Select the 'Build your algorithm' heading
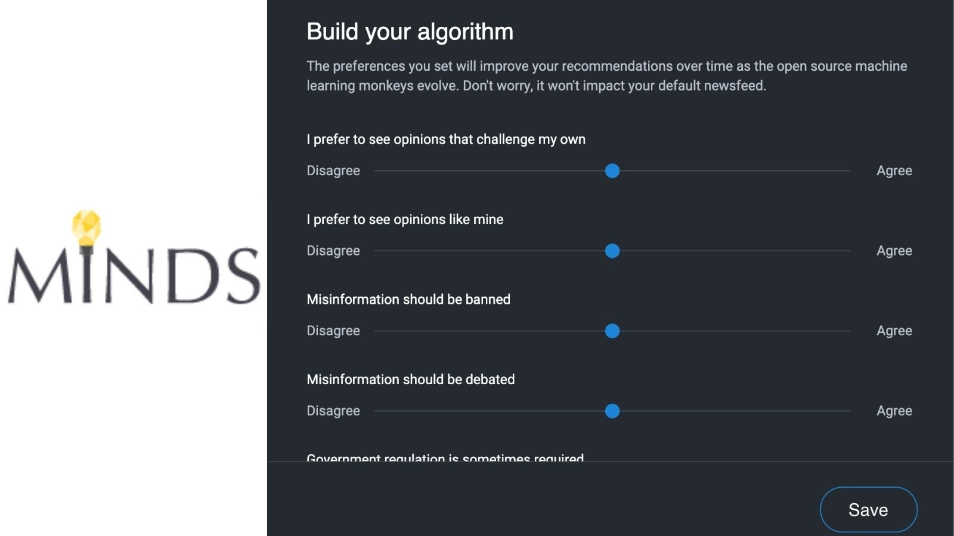This screenshot has height=536, width=954. point(410,32)
